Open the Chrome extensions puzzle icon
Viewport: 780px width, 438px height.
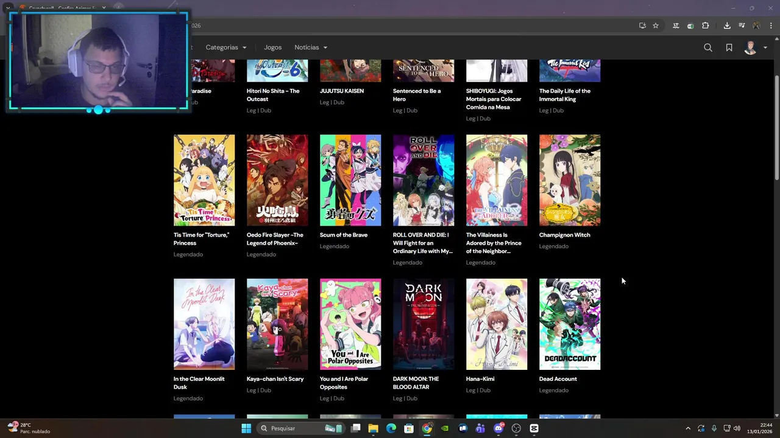click(x=705, y=26)
